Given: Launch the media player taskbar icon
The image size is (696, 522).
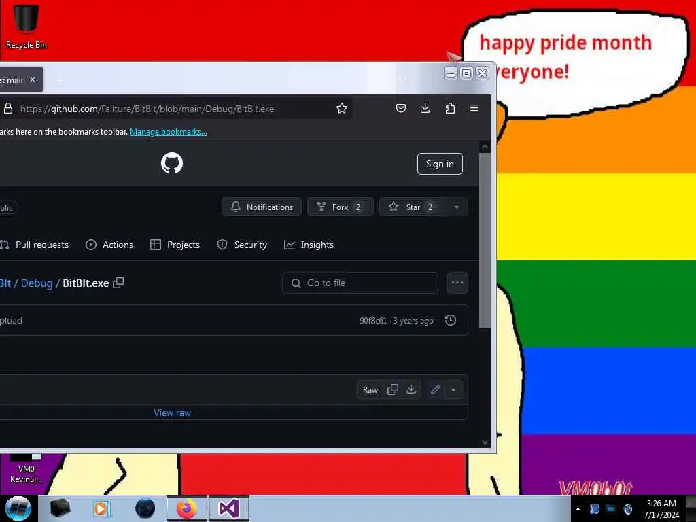Looking at the screenshot, I should coord(101,508).
